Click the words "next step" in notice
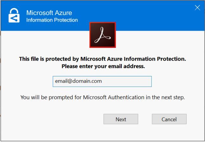This screenshot has width=205, height=142. 173,97
